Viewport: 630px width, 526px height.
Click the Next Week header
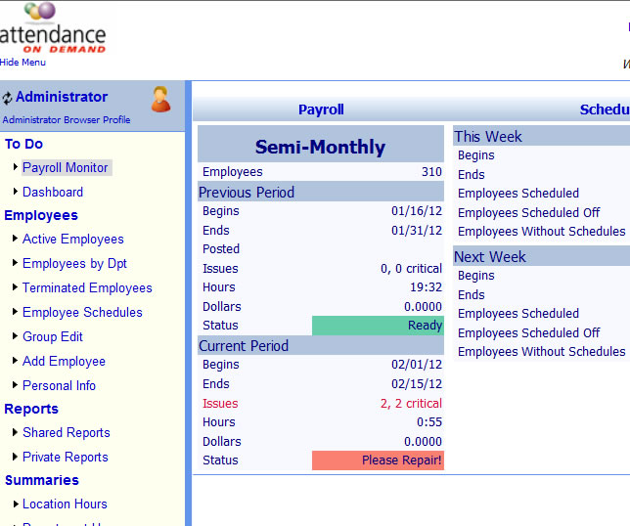point(490,256)
